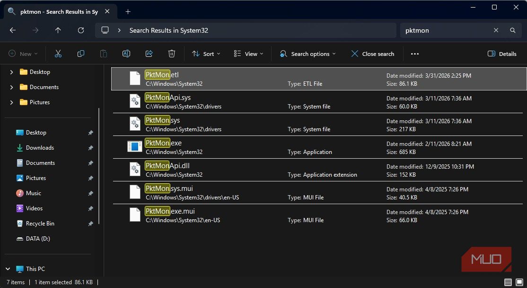Viewport: 527px width, 288px height.
Task: Open Downloads in quick access
Action: 40,148
